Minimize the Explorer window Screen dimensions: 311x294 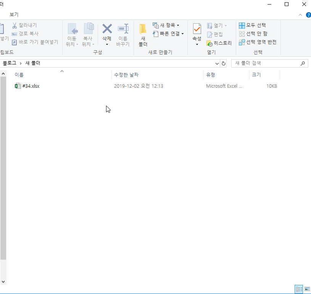pos(269,4)
